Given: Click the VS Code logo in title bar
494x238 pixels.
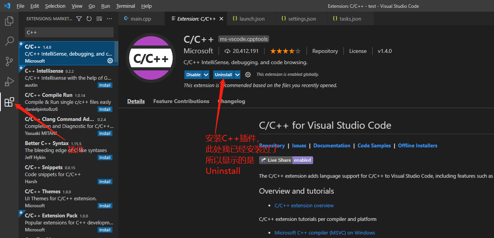Looking at the screenshot, I should [7, 6].
